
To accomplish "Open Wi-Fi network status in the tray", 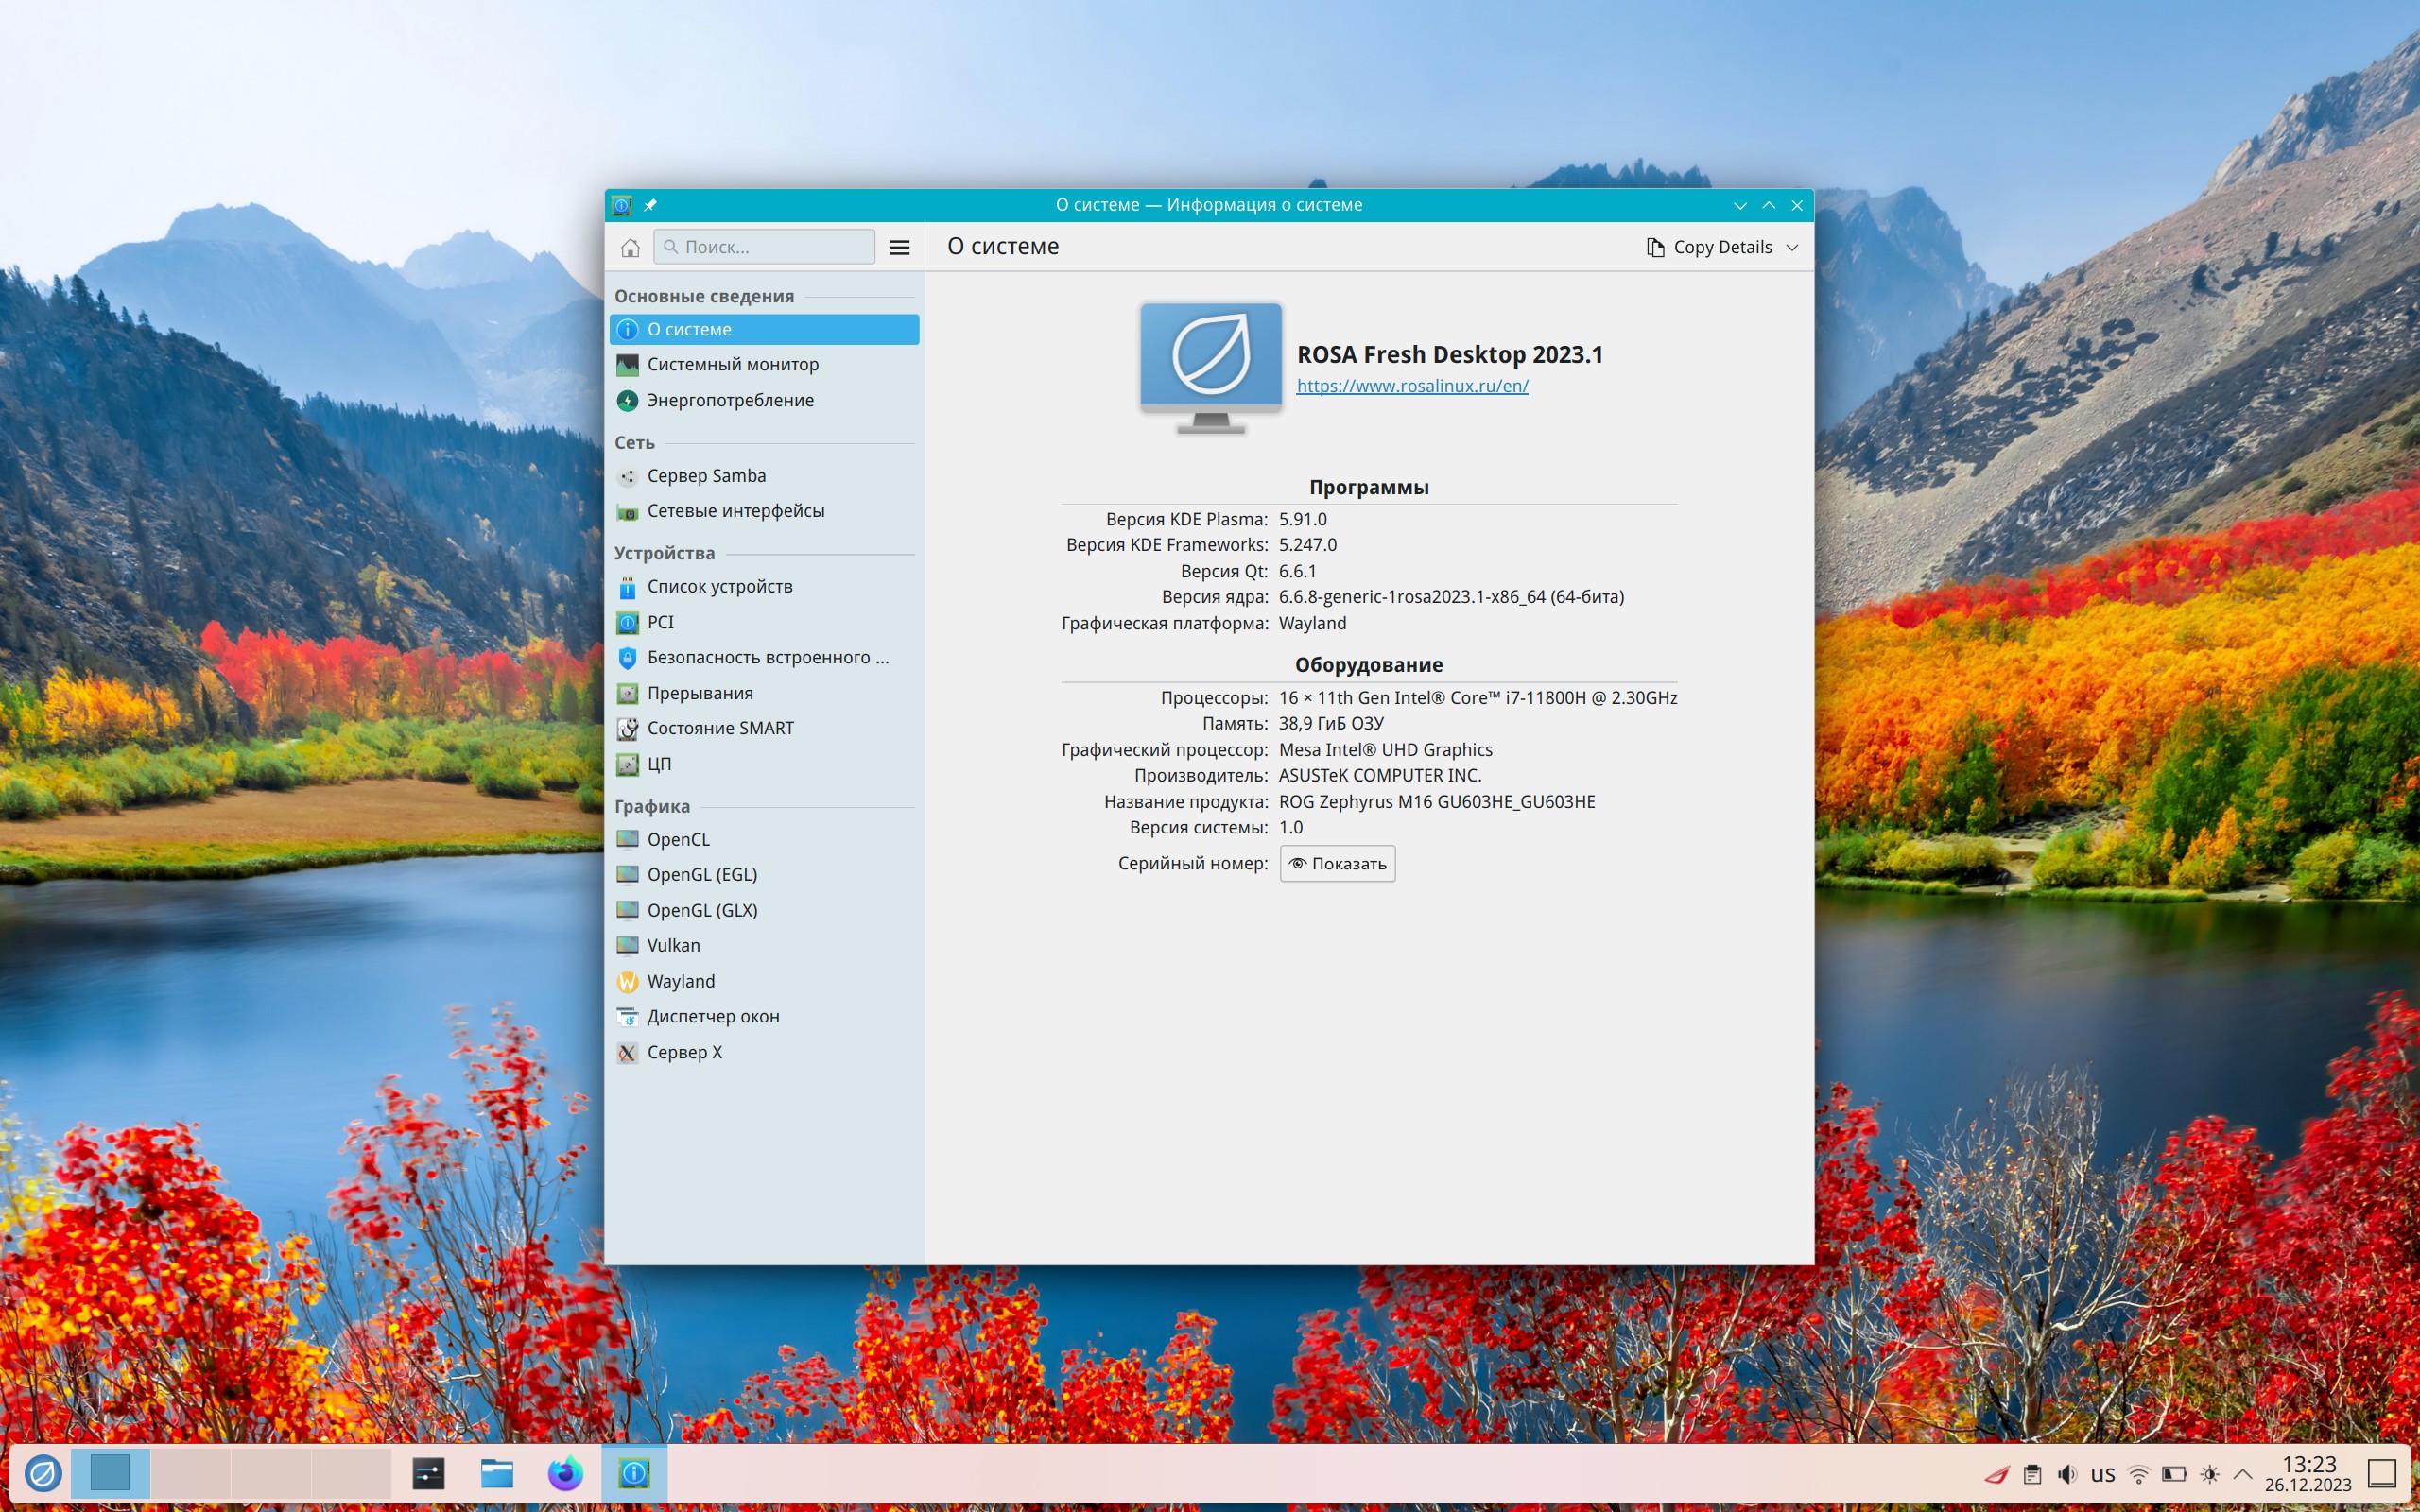I will click(2138, 1474).
